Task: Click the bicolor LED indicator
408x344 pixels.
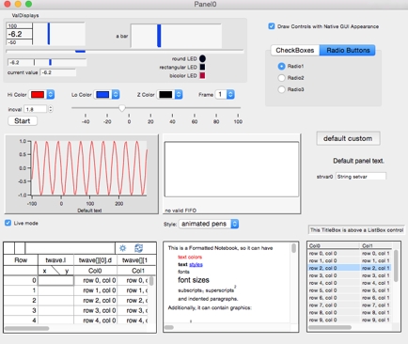Action: pos(202,75)
